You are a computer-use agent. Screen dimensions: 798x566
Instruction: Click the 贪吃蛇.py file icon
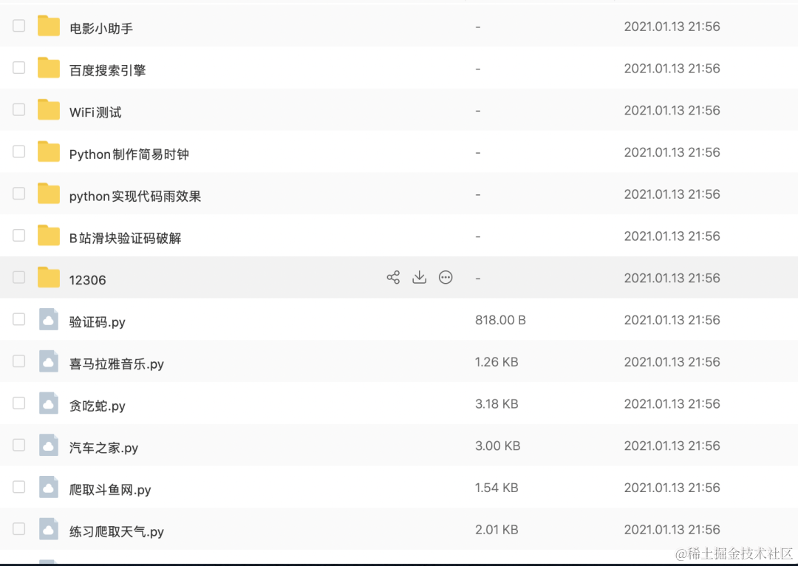(49, 403)
